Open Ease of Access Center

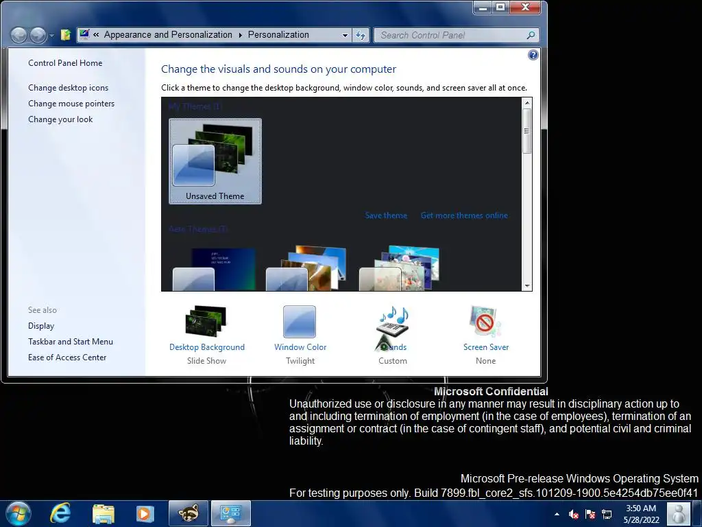(x=67, y=357)
